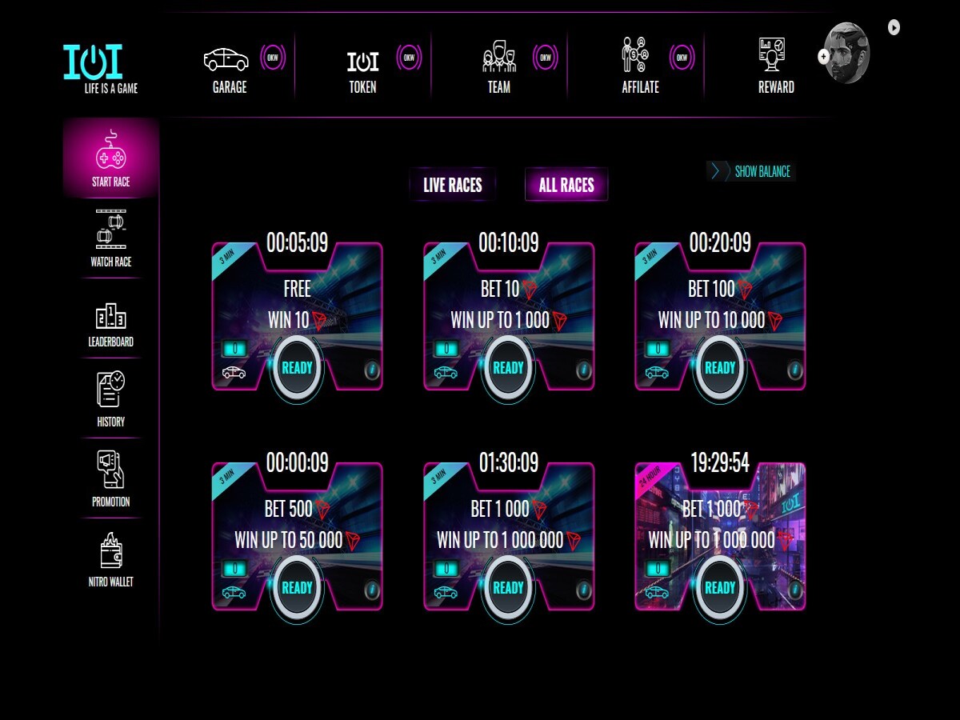Click the 00:05:09 countdown timer
Image resolution: width=960 pixels, height=720 pixels.
click(297, 242)
